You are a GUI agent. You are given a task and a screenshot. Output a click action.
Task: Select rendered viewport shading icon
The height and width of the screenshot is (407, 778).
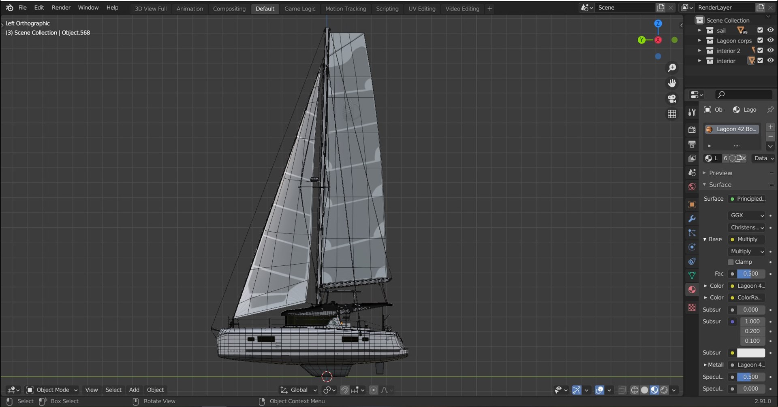[x=664, y=390]
